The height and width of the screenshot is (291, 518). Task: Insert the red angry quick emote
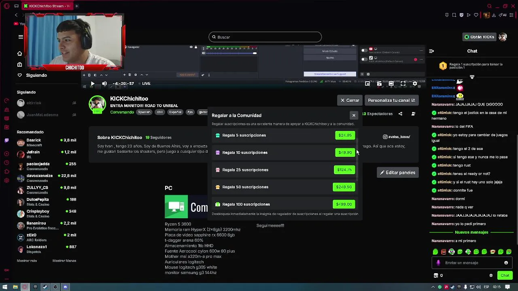pos(444,252)
